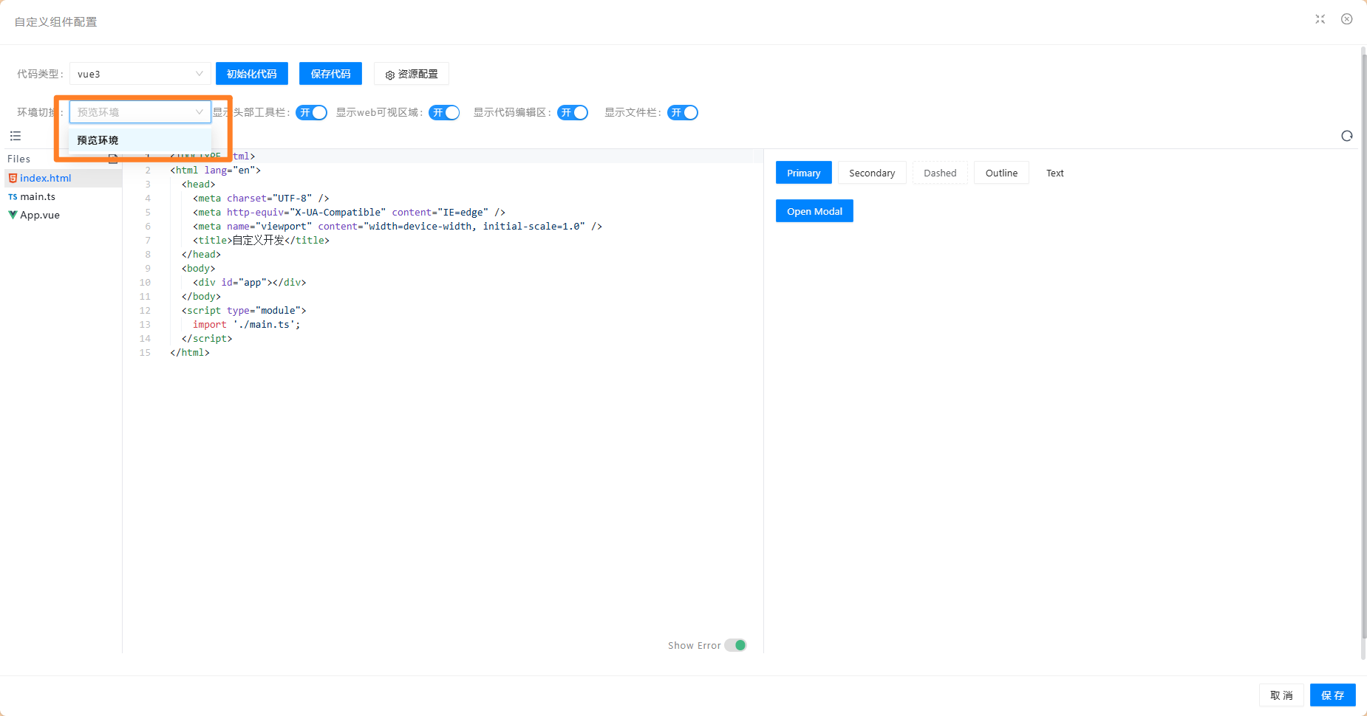This screenshot has height=716, width=1367.
Task: Click the script type="module" line
Action: click(x=244, y=311)
